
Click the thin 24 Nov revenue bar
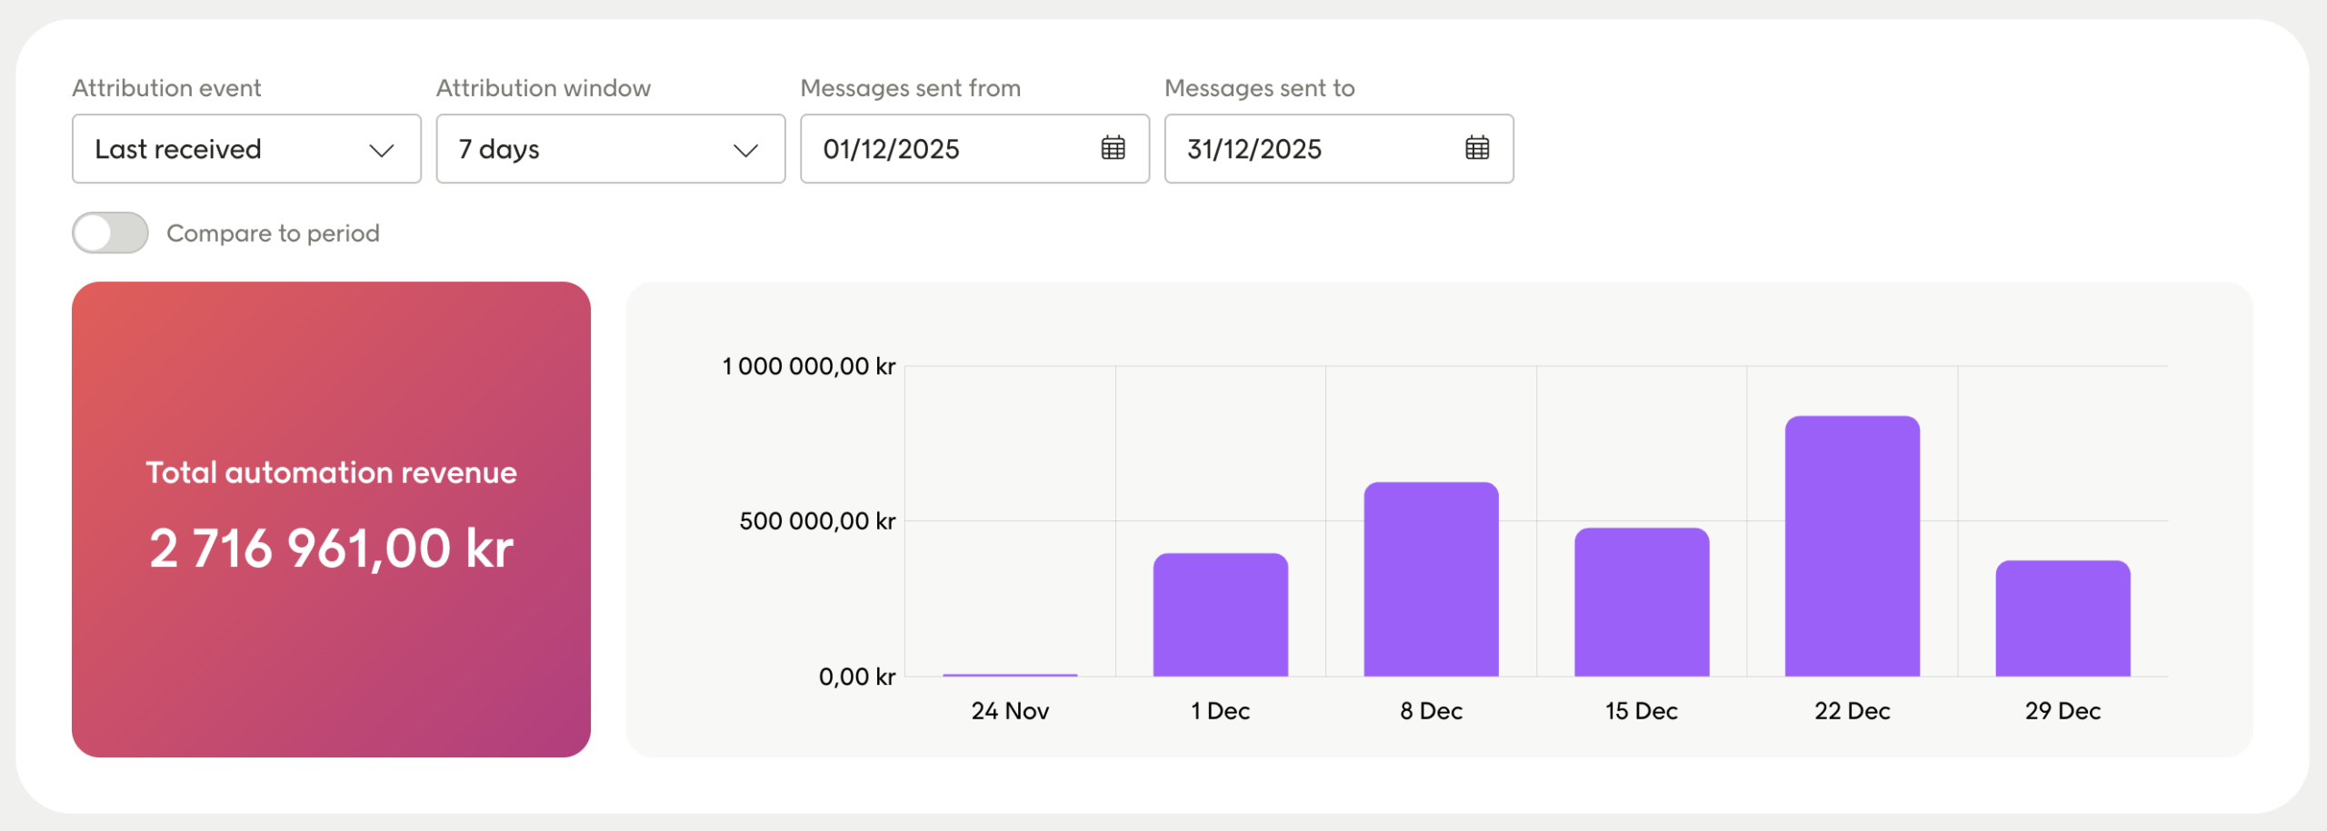[1010, 675]
